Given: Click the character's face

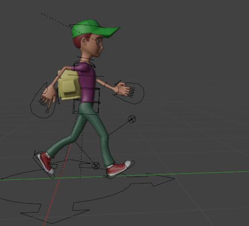Looking at the screenshot, I should [x=97, y=46].
